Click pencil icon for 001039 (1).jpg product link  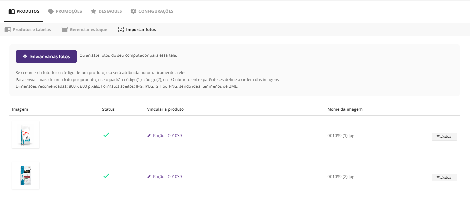149,136
